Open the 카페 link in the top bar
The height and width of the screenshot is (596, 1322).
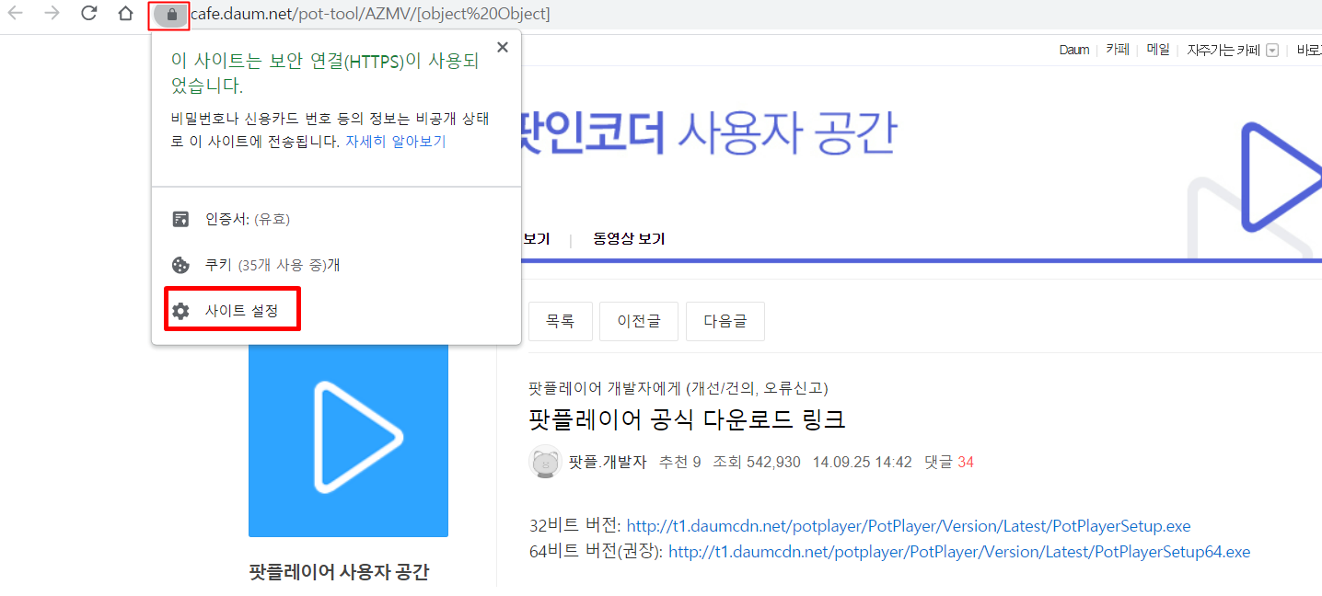1118,50
